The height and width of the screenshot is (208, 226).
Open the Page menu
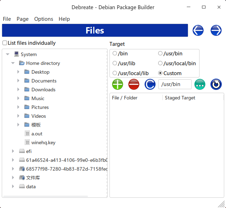(23, 19)
